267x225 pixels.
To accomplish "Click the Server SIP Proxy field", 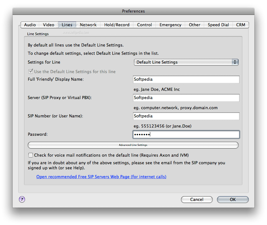I will [186, 98].
